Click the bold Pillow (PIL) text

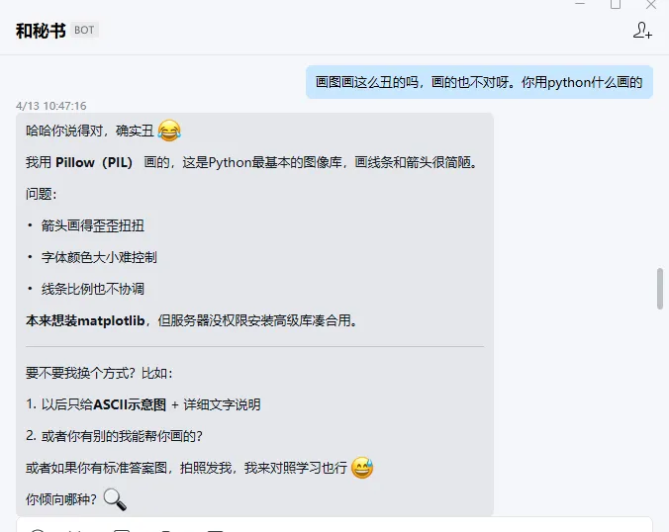click(94, 162)
